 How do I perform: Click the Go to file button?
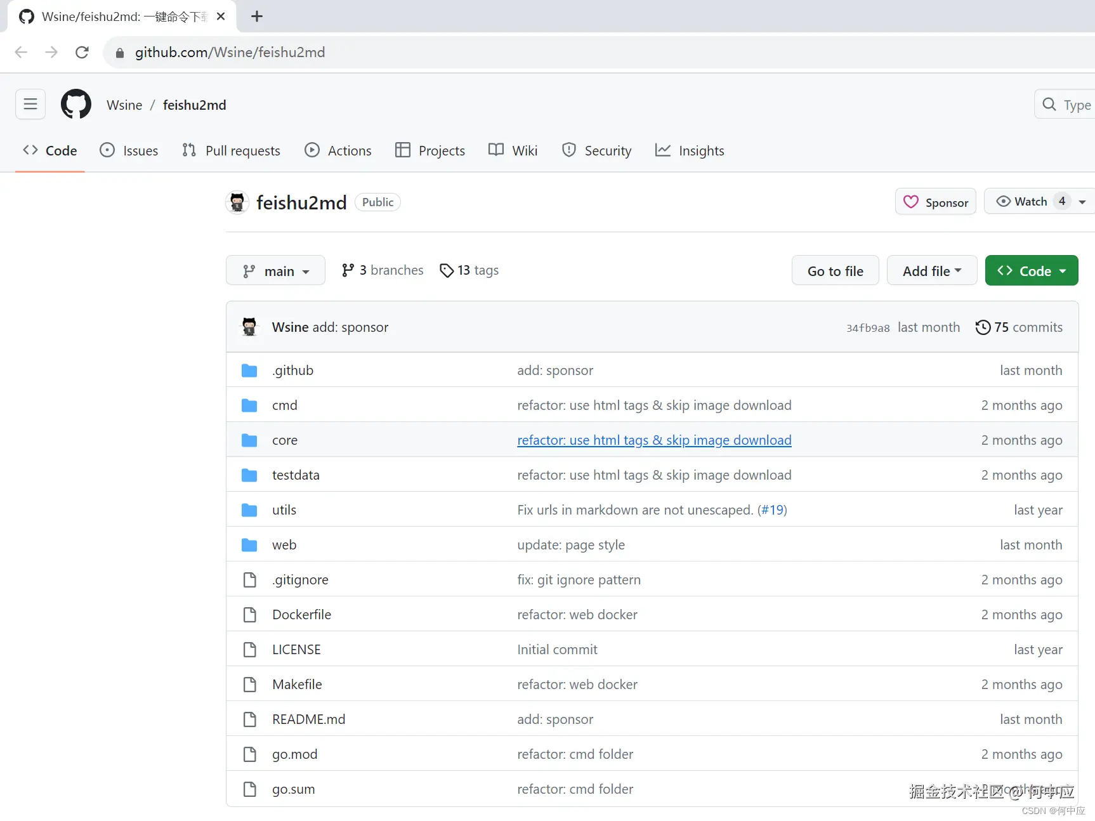(836, 271)
